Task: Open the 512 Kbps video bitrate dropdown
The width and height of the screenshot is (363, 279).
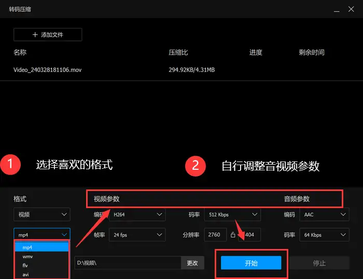Action: [232, 214]
